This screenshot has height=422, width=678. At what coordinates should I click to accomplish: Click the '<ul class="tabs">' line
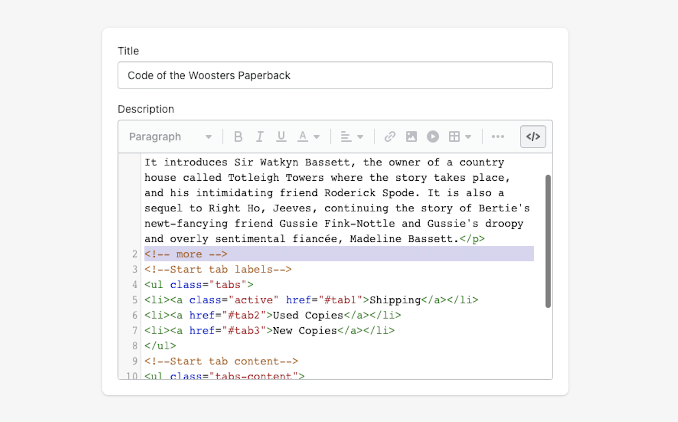click(x=199, y=285)
